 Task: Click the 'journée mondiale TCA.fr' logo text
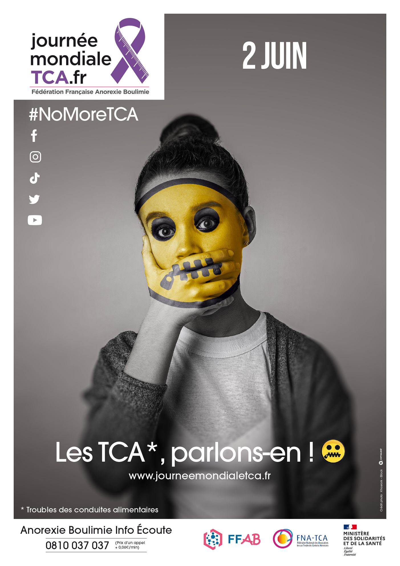pyautogui.click(x=71, y=59)
